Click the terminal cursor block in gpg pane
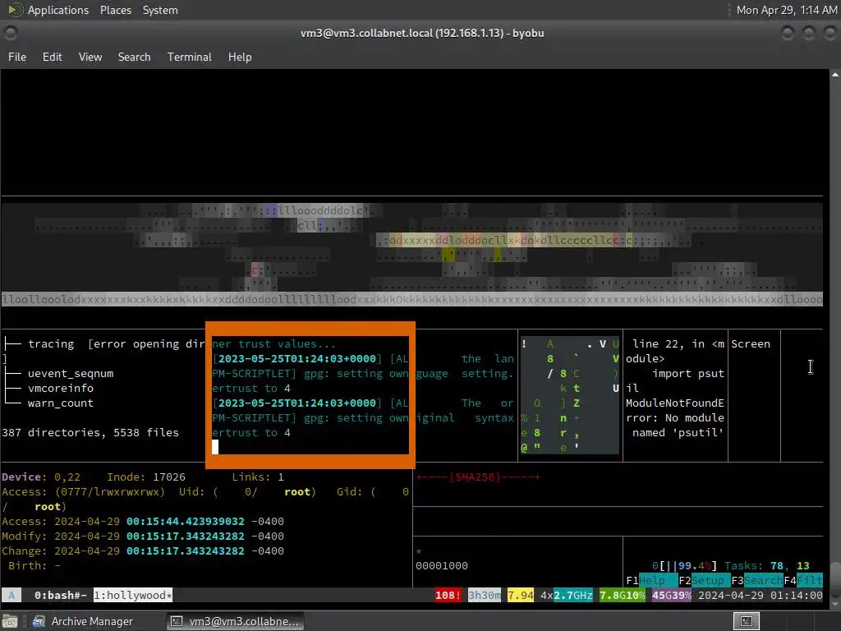Screen dimensions: 841x631 point(215,447)
